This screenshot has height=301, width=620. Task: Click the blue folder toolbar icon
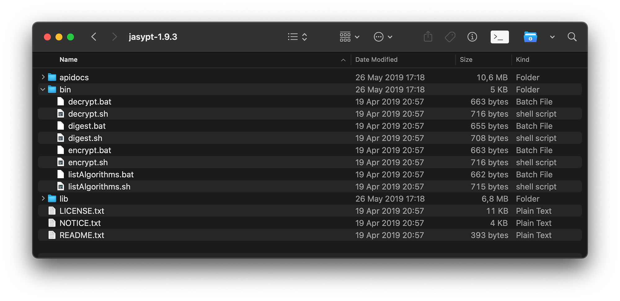point(530,37)
